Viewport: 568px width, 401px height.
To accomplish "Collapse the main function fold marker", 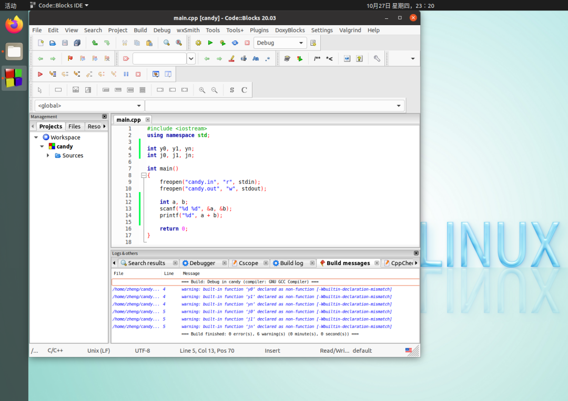I will point(144,175).
